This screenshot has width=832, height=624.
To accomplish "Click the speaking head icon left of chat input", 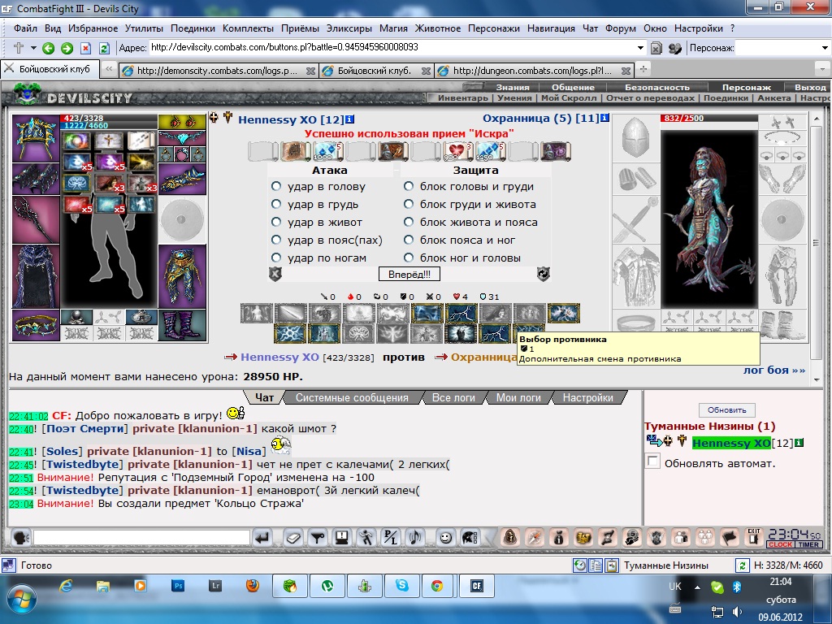I will pyautogui.click(x=20, y=538).
